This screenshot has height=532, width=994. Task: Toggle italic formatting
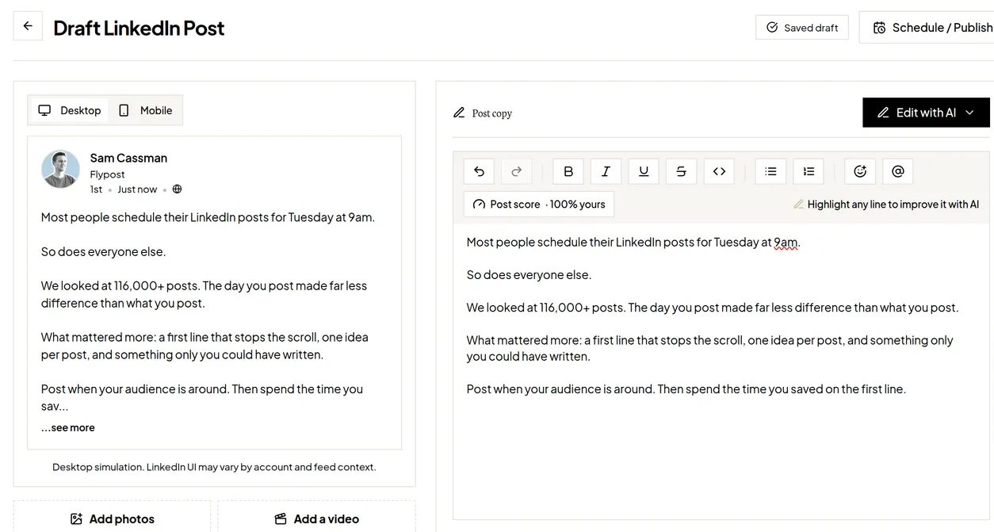click(x=606, y=171)
